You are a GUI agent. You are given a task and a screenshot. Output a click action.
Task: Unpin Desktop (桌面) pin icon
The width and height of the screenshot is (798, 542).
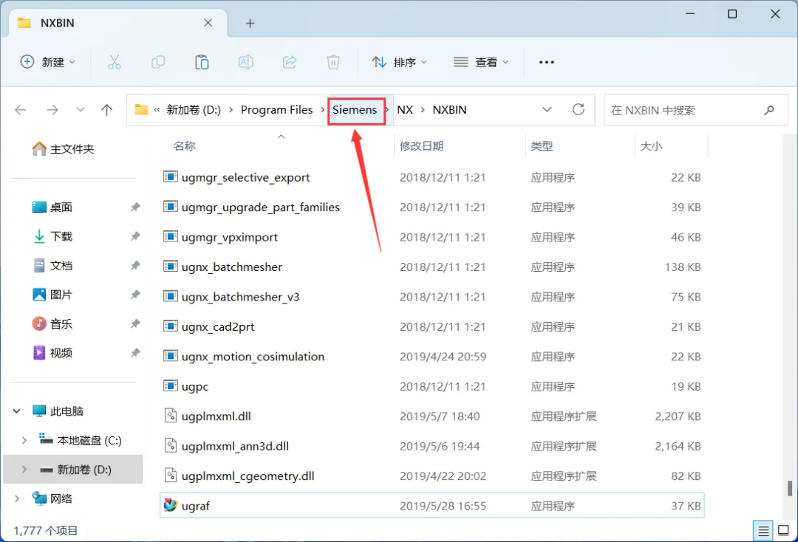pos(135,207)
